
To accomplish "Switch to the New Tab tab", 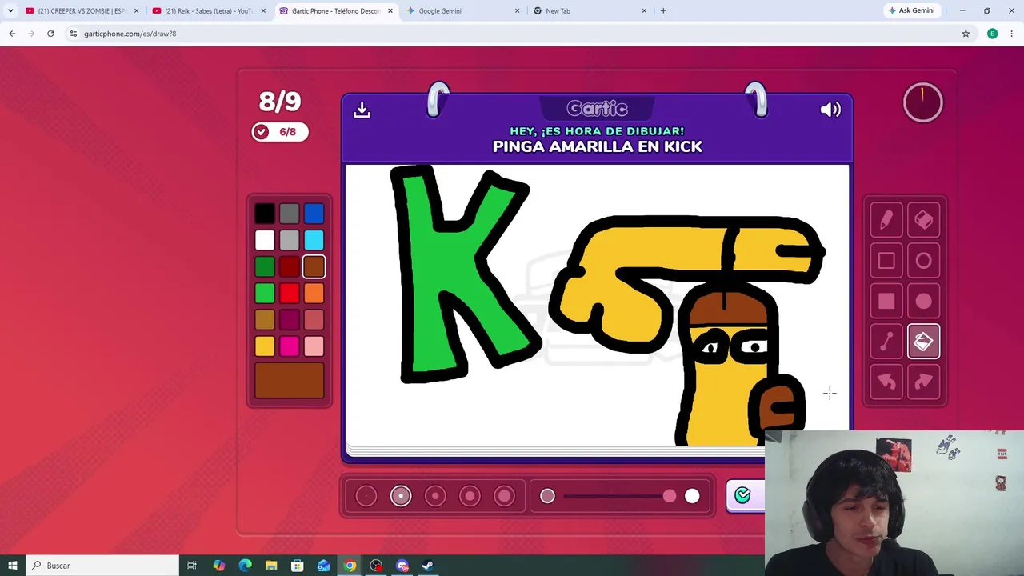I will [590, 11].
